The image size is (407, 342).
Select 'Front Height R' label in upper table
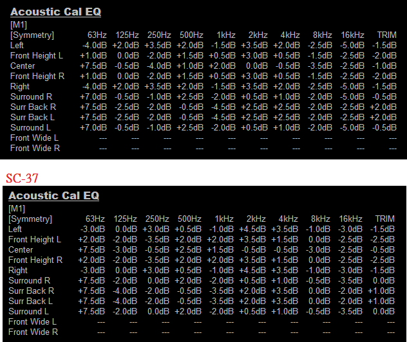click(x=37, y=76)
